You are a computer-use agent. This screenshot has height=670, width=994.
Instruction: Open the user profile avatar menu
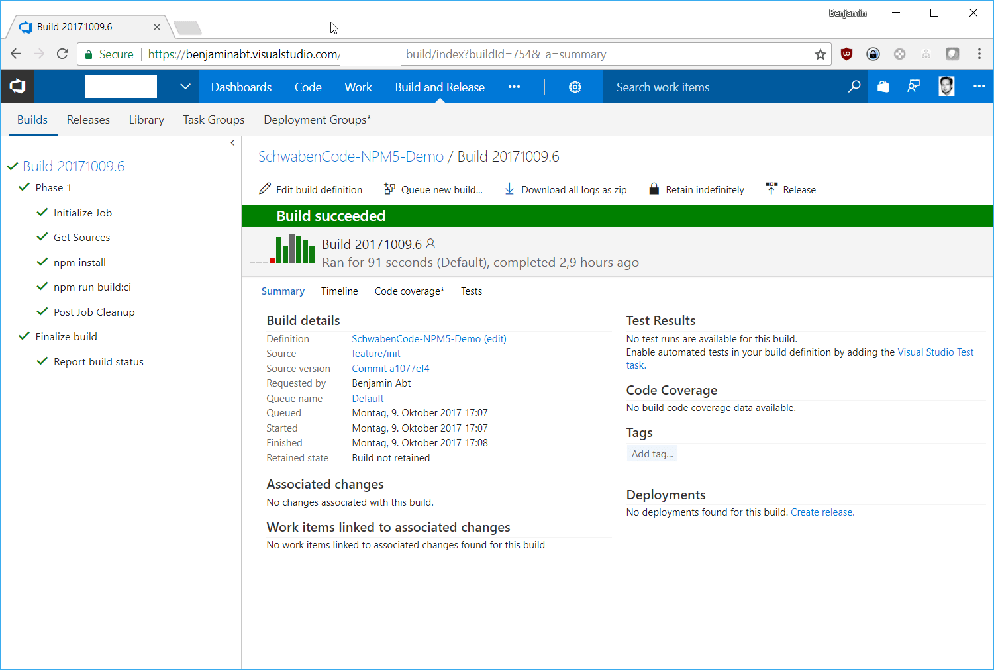coord(946,87)
